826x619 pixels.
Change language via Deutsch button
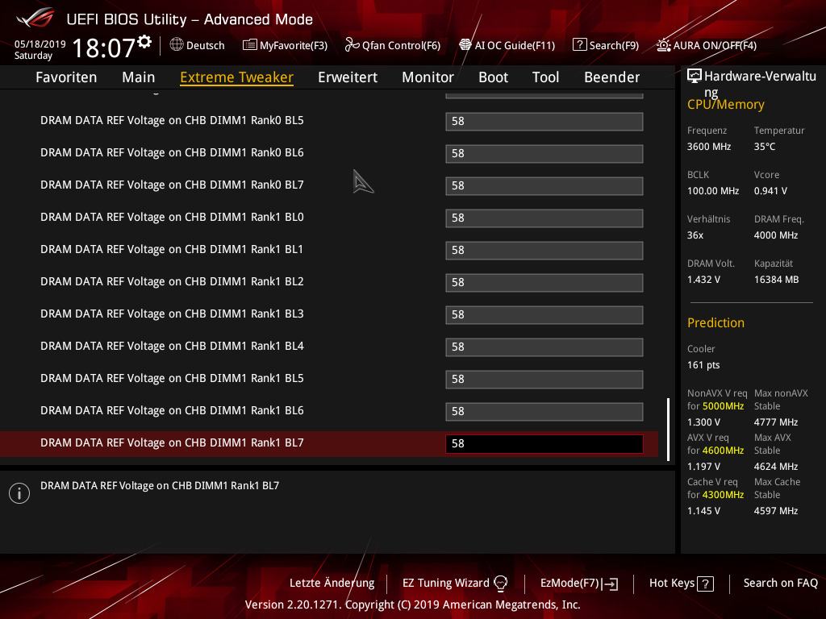point(198,45)
